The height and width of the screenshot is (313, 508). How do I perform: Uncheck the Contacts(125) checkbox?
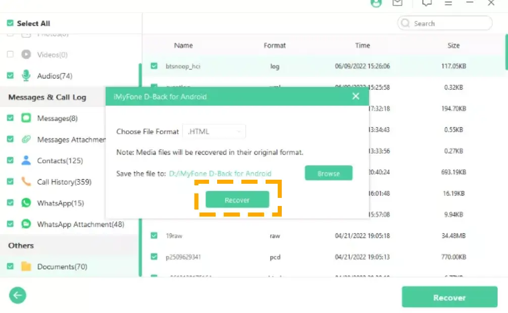pos(10,161)
